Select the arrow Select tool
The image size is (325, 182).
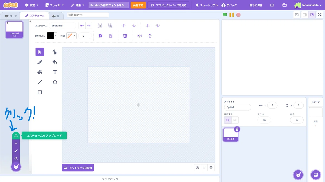coord(40,52)
